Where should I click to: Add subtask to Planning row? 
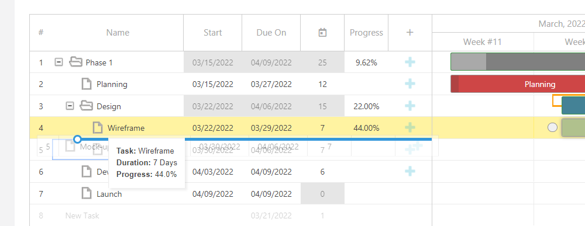410,84
